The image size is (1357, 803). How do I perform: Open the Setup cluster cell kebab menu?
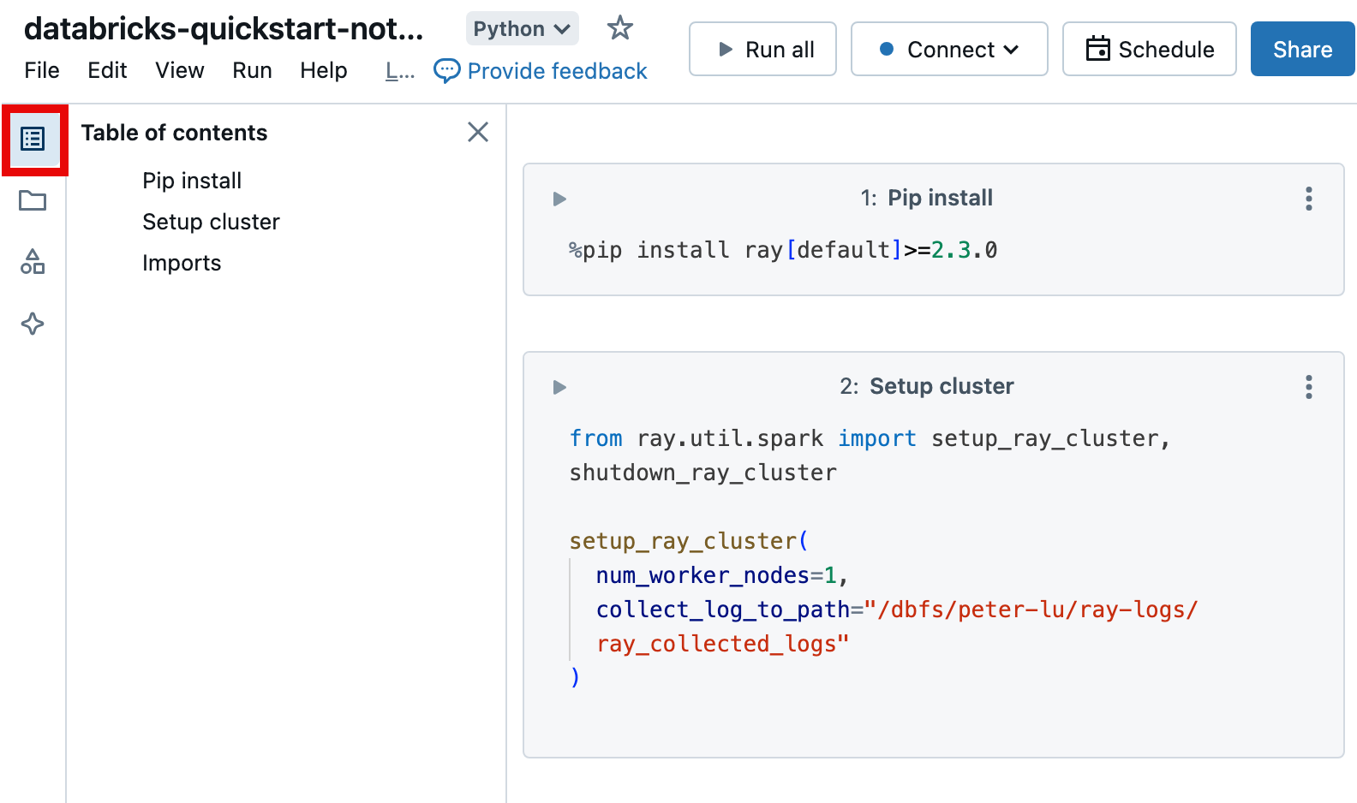[x=1308, y=387]
